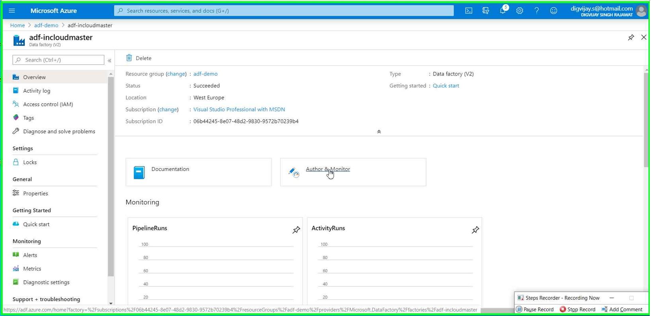Click the Access control (IAM) icon
This screenshot has width=651, height=316.
point(16,104)
